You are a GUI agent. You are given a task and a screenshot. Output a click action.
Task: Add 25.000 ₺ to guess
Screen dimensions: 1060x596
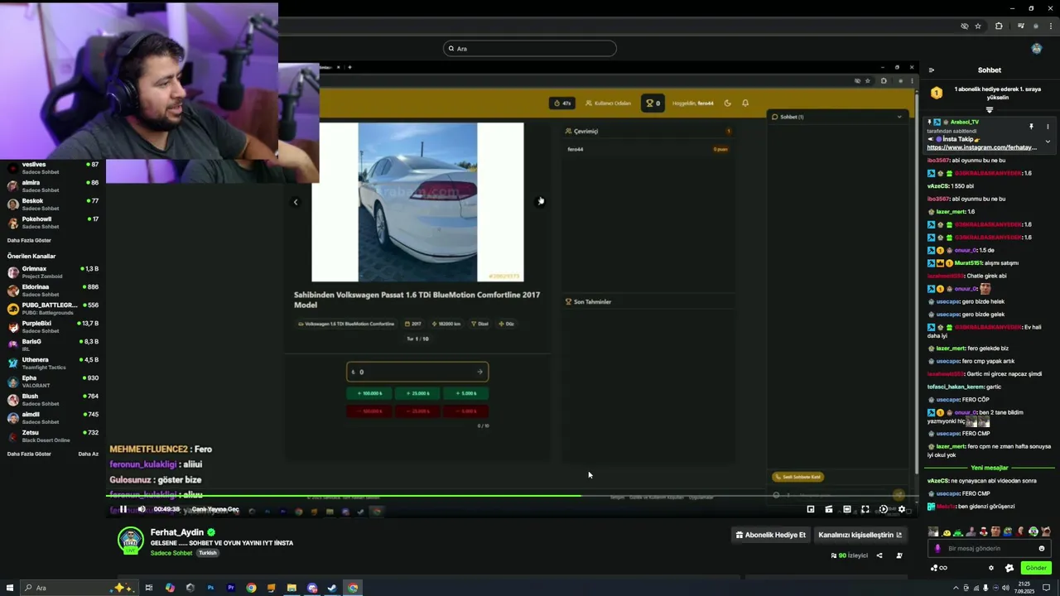coord(417,393)
